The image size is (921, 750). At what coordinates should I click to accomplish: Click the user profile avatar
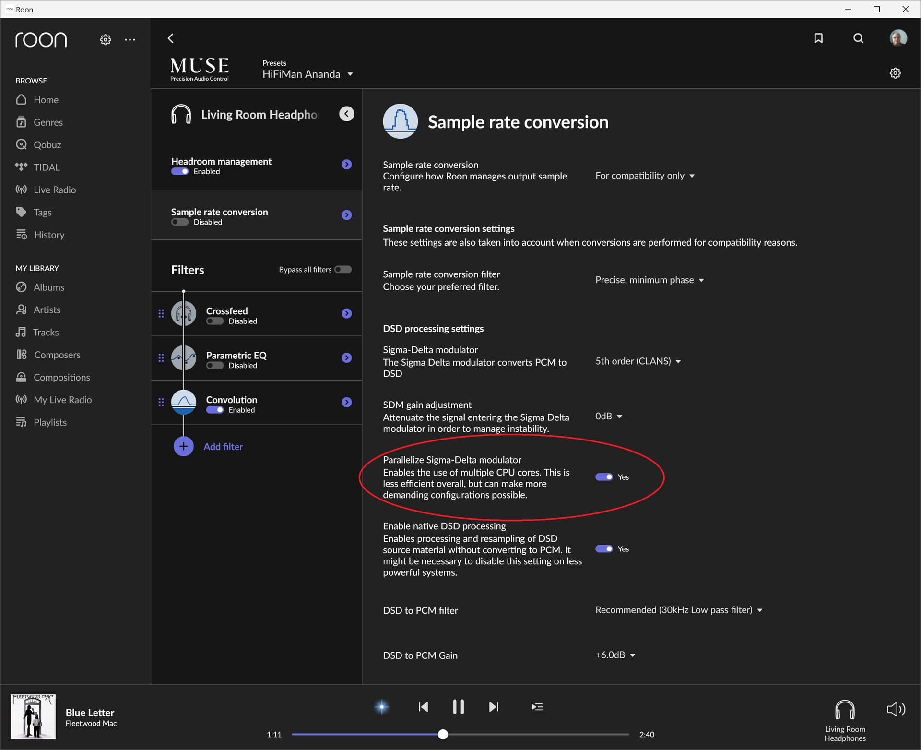pos(897,38)
